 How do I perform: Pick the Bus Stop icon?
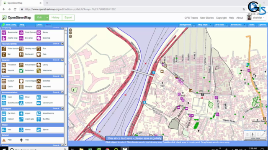point(39,119)
